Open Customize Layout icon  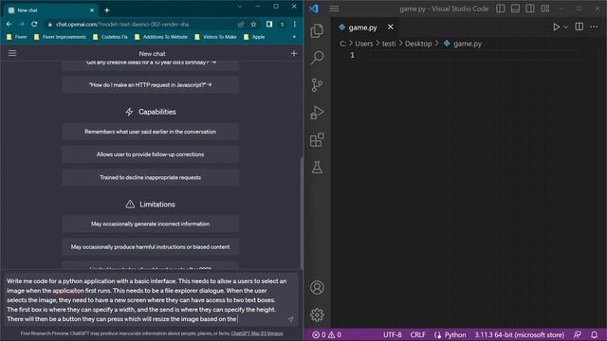(545, 9)
